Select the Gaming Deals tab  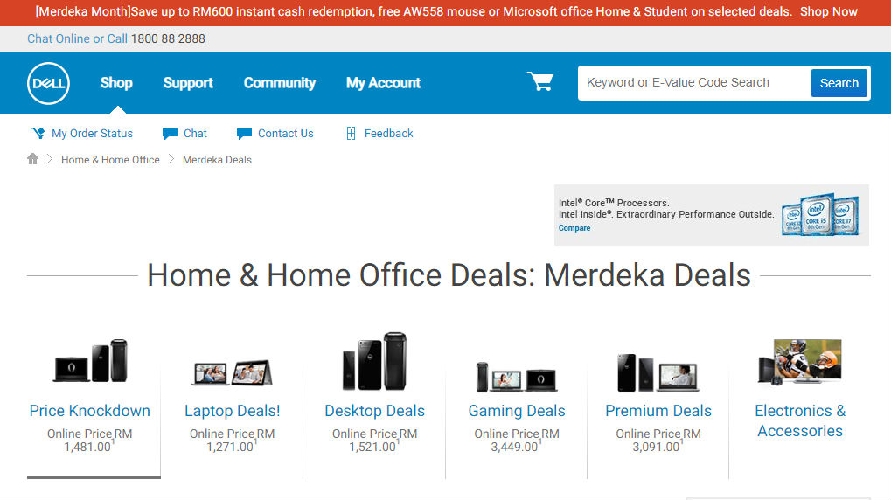point(517,411)
